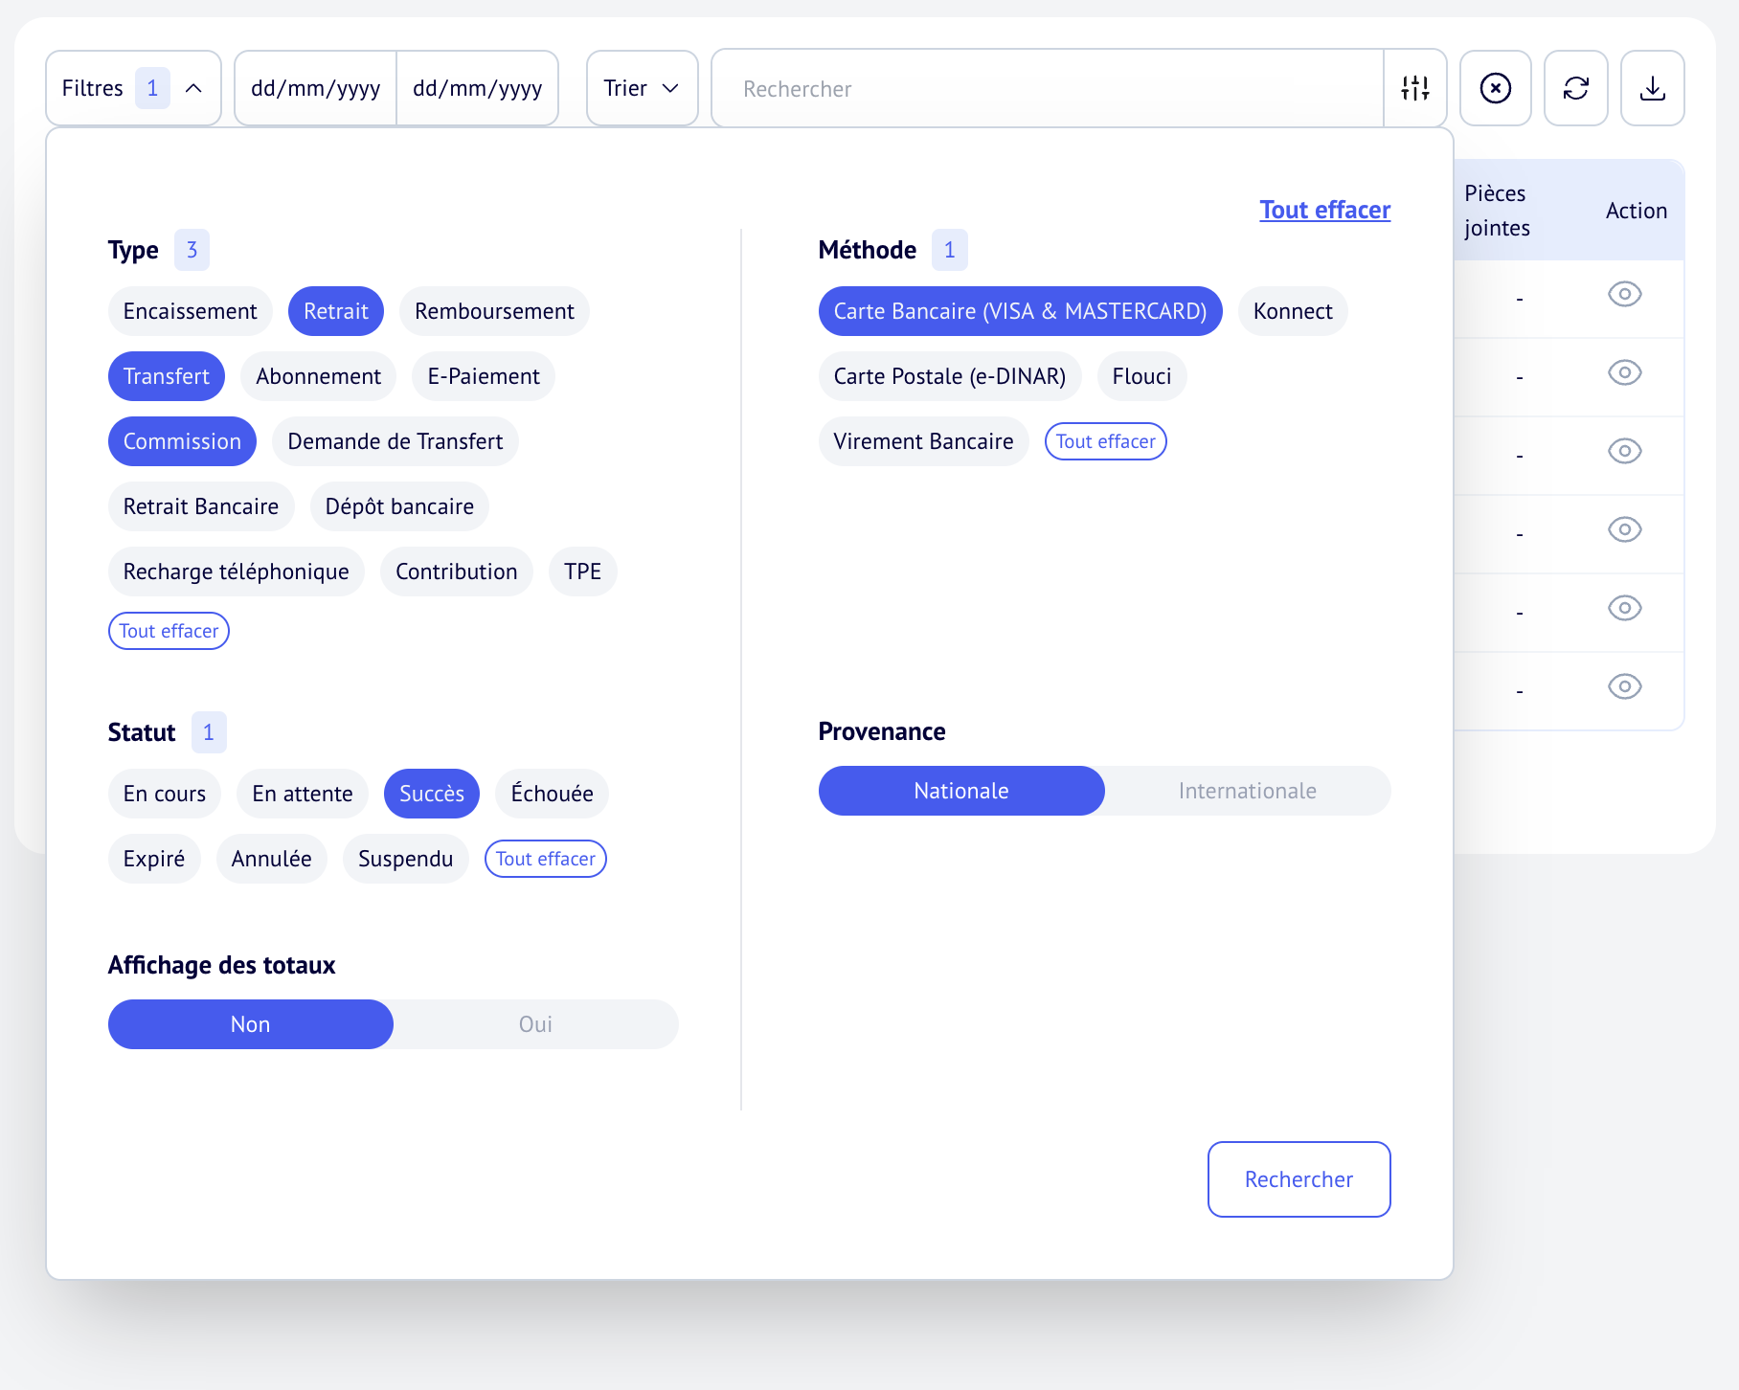This screenshot has width=1739, height=1390.
Task: Toggle the Retrait Bancaire chip
Action: pos(201,506)
